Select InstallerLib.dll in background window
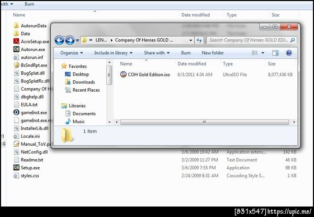The width and height of the screenshot is (314, 217). point(31,128)
